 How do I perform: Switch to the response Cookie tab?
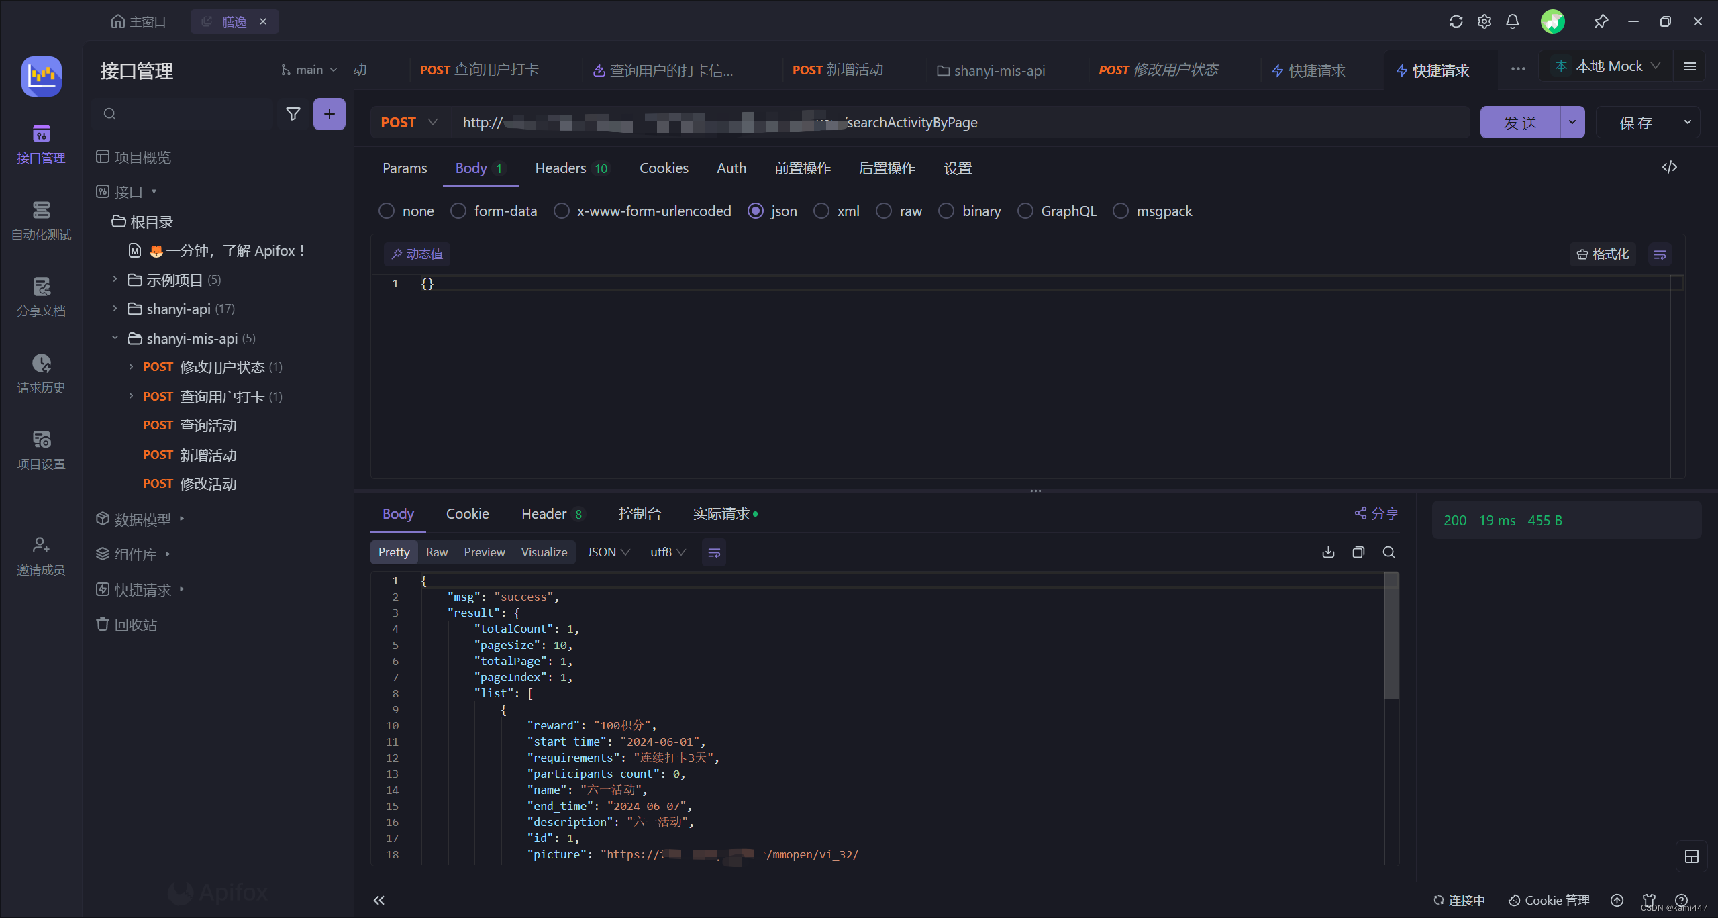pos(467,513)
